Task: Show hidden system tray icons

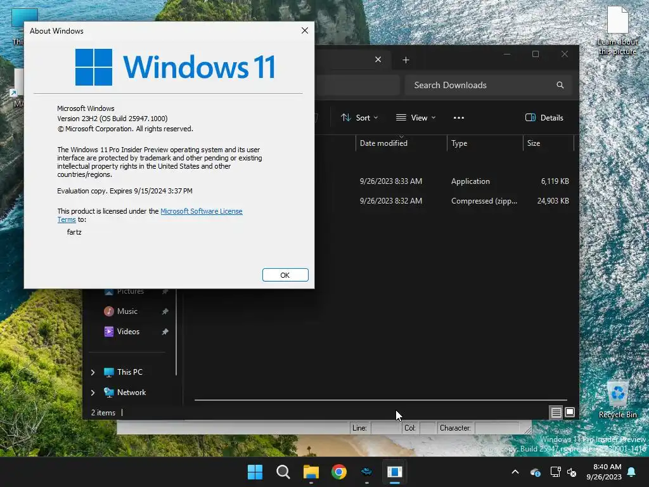Action: [515, 472]
